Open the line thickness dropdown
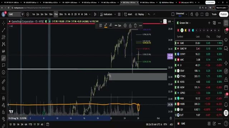Viewport: 229px width, 128px height. point(118,26)
